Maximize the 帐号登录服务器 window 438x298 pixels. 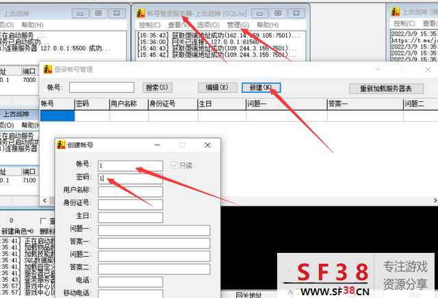pos(278,13)
